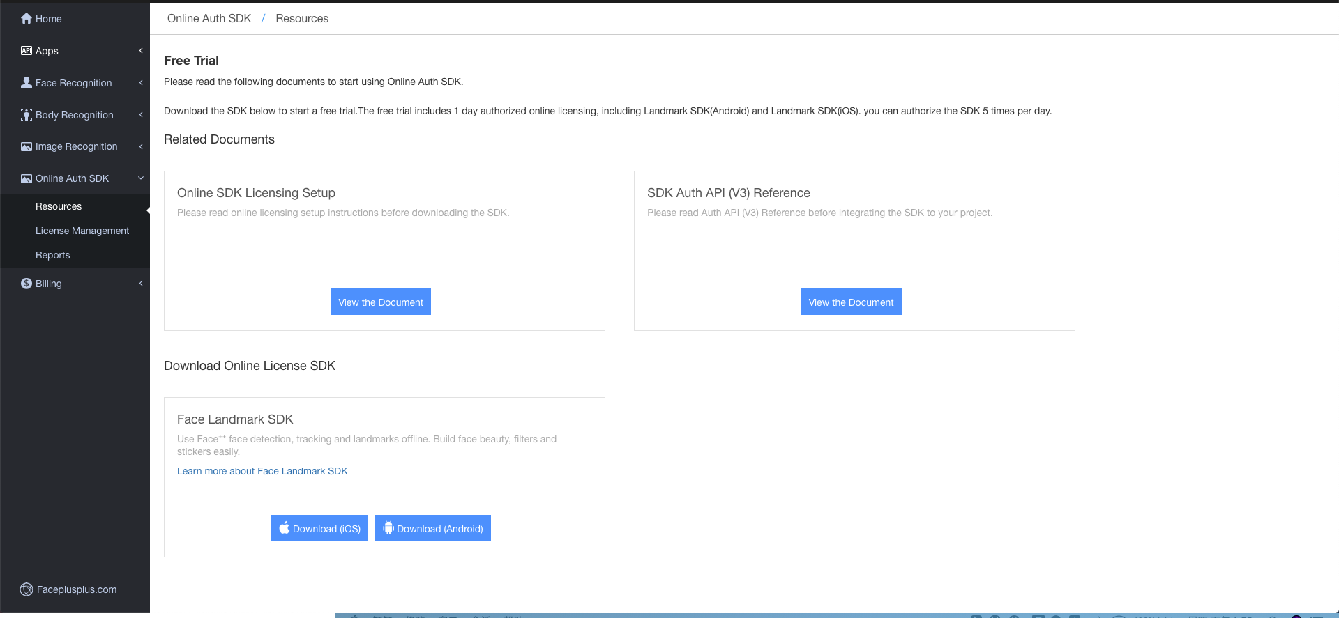
Task: Expand the Apps menu chevron
Action: [x=141, y=51]
